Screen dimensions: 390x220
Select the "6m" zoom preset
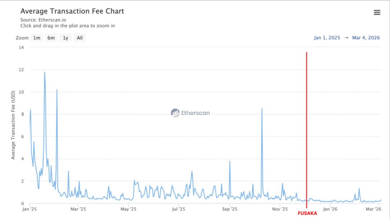click(x=51, y=37)
